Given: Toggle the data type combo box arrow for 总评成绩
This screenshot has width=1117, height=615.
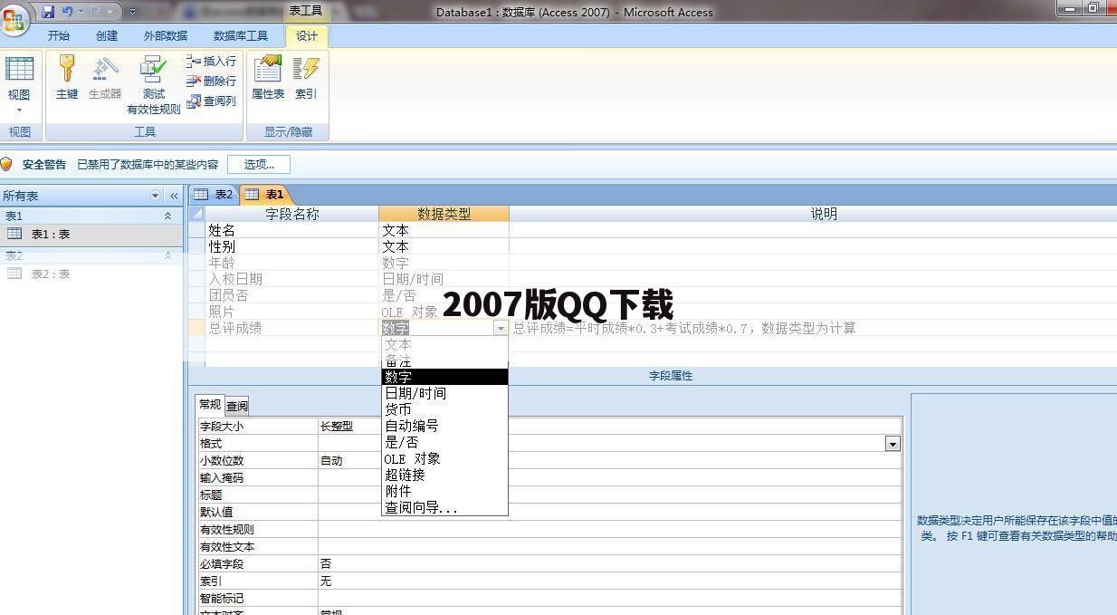Looking at the screenshot, I should [500, 328].
